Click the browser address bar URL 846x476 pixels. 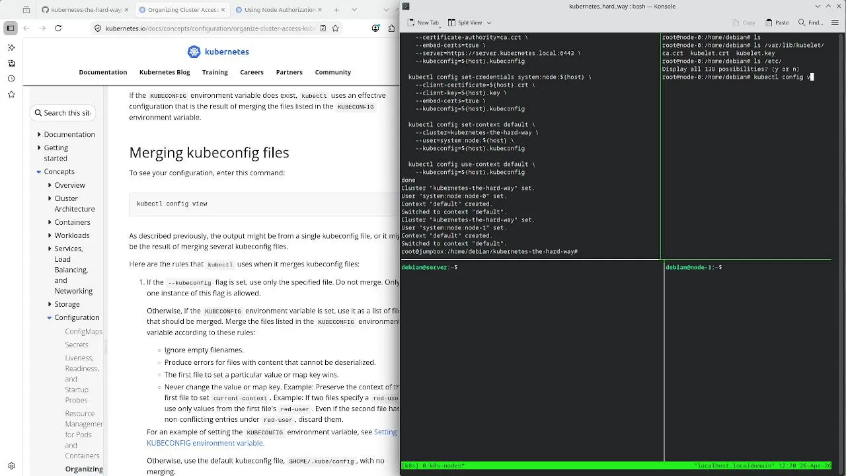tap(210, 28)
